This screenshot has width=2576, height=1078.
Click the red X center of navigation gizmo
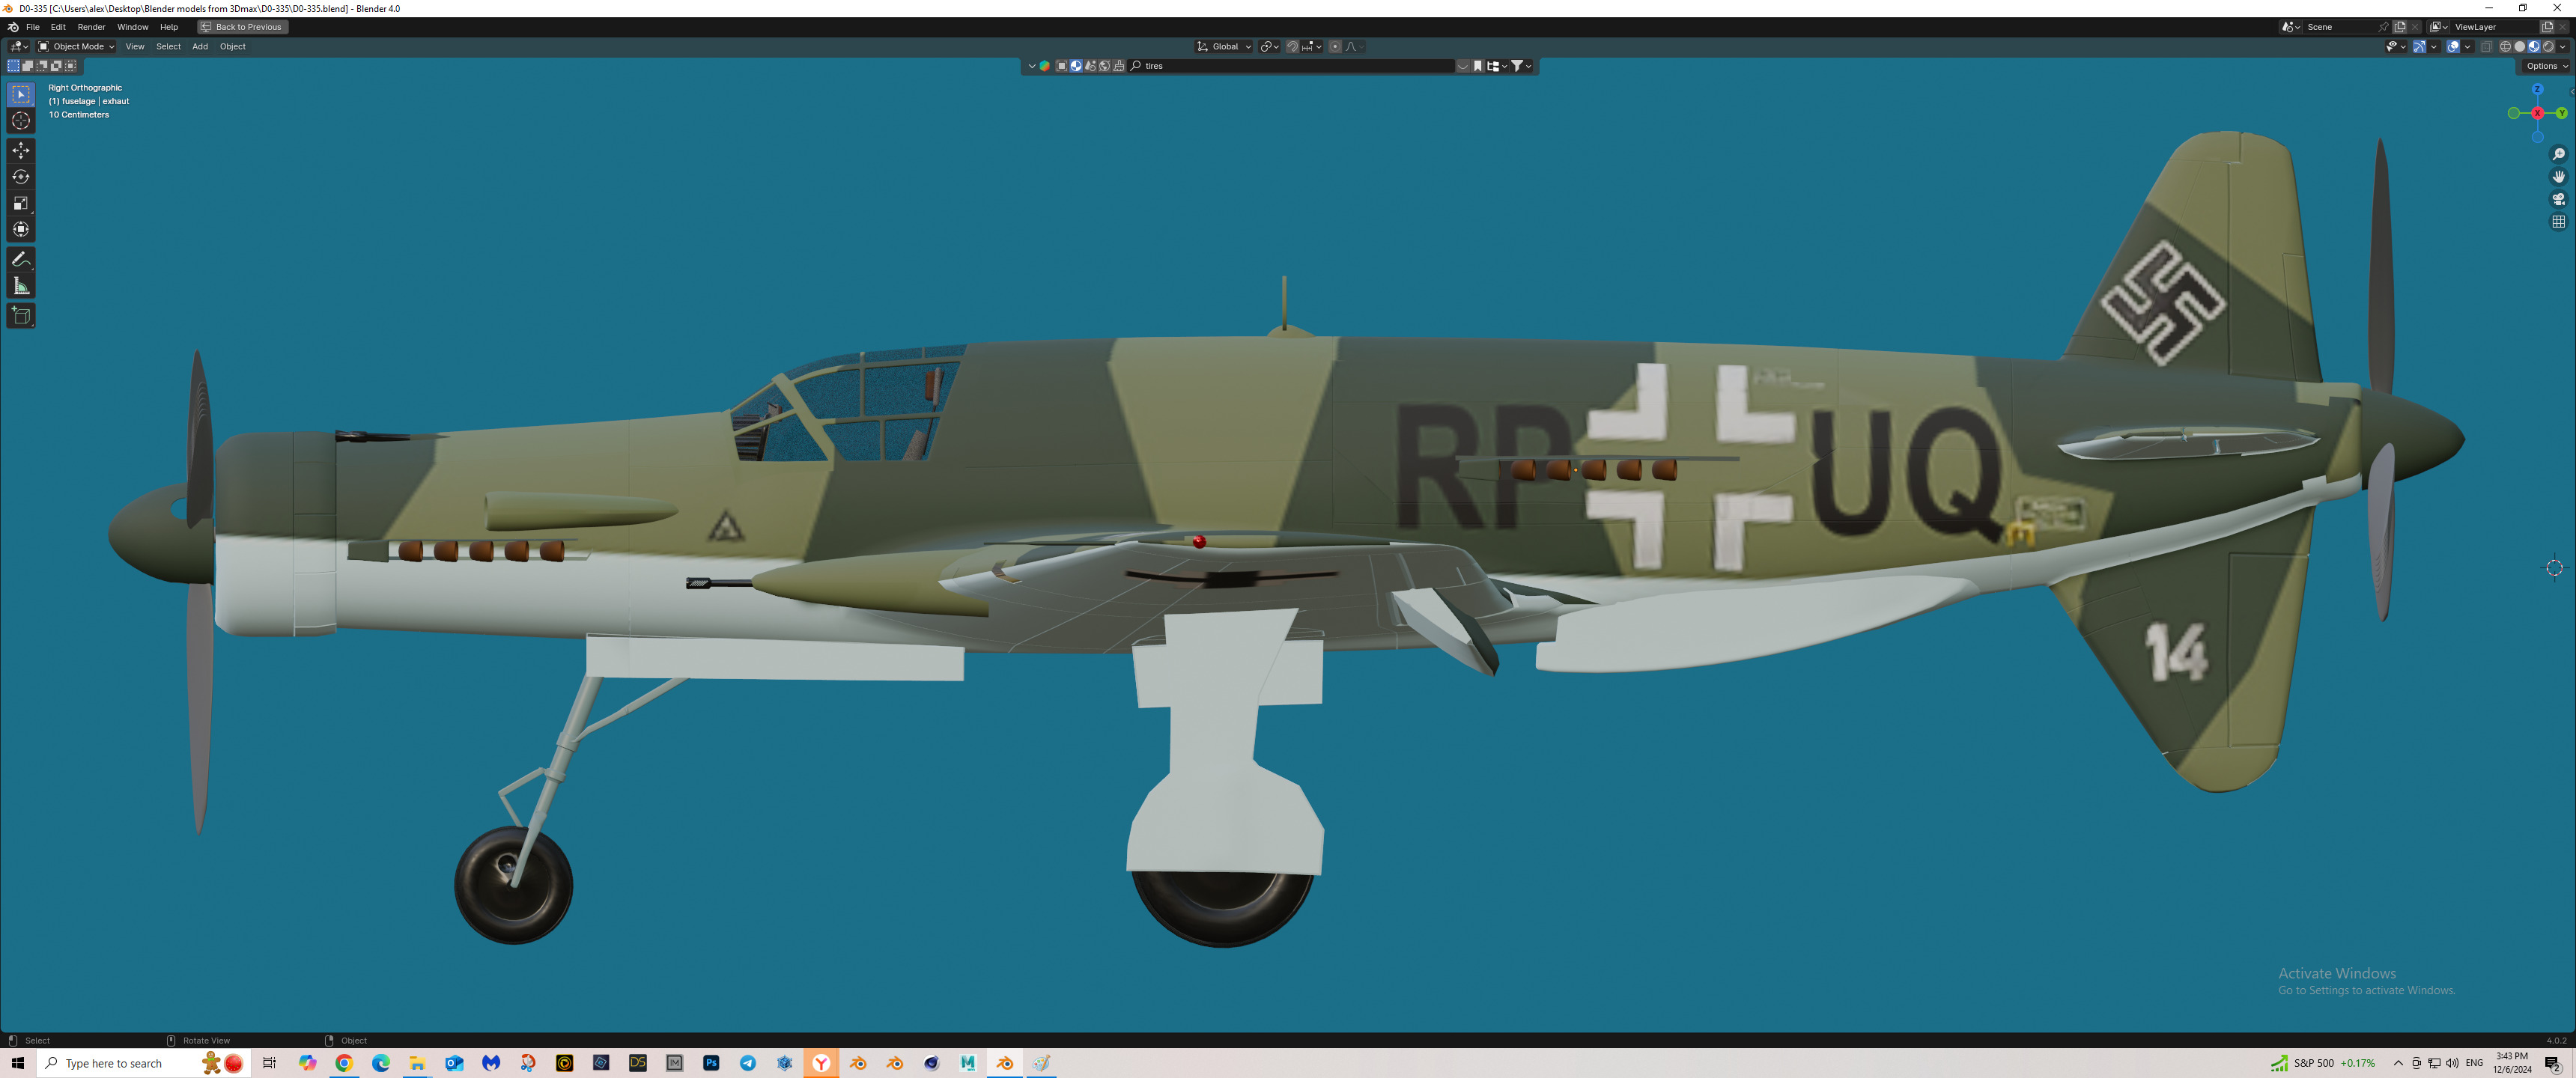click(2537, 113)
